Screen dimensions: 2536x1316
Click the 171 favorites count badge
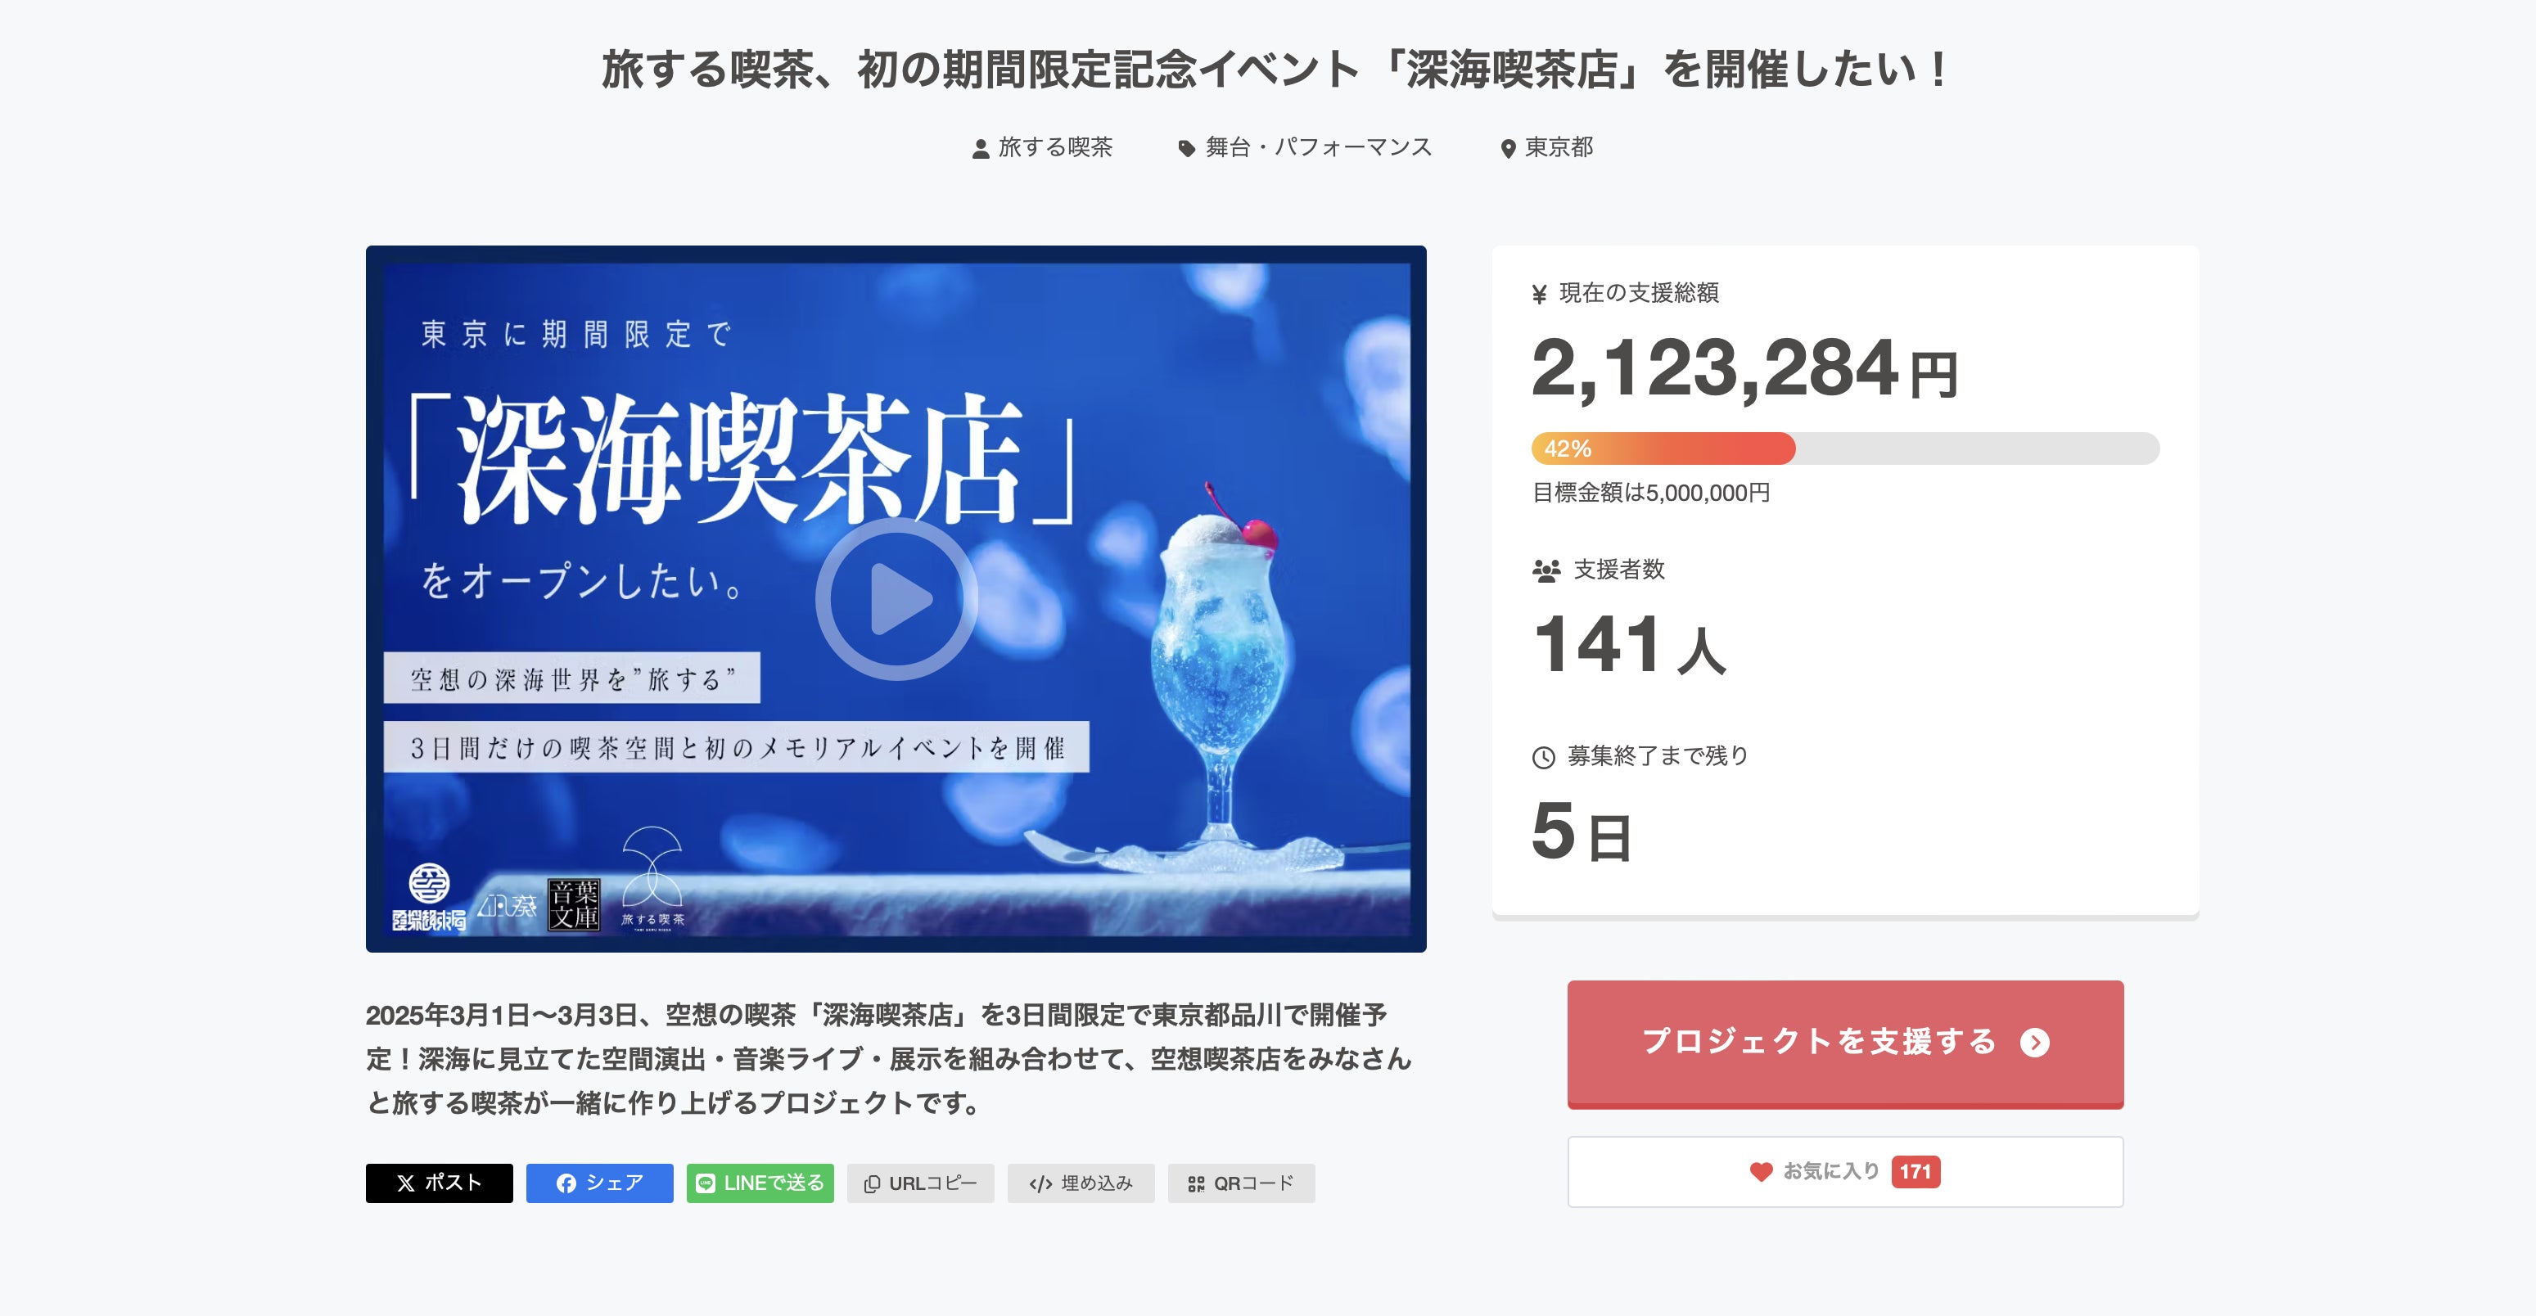click(x=1915, y=1171)
